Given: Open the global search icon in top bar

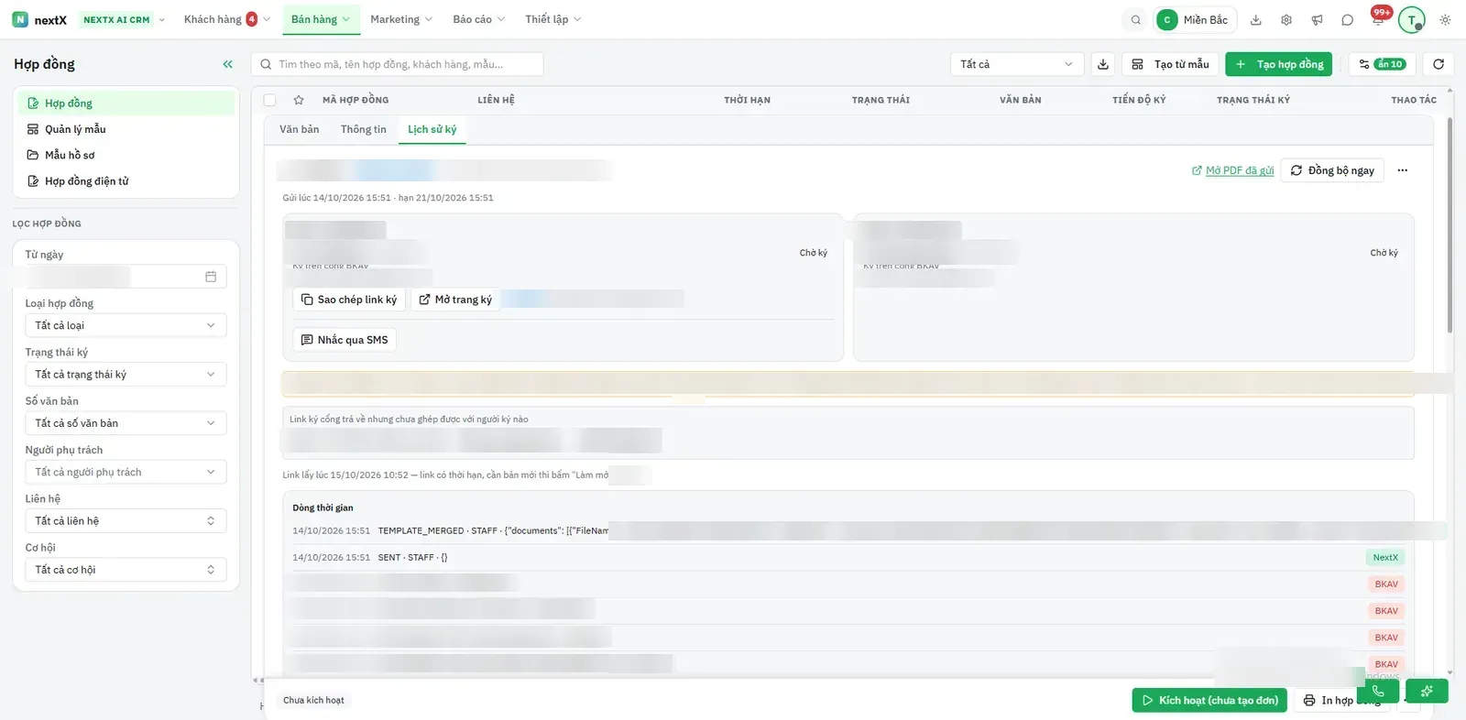Looking at the screenshot, I should click(1136, 19).
